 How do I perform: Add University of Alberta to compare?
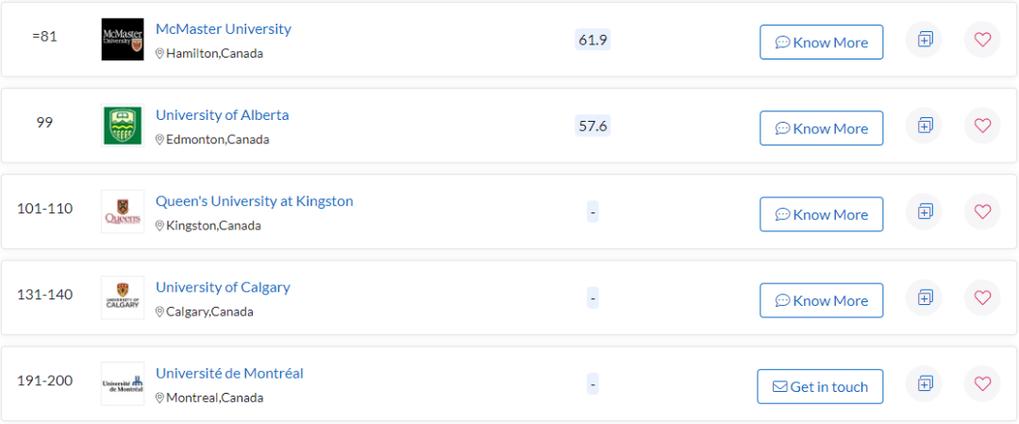pyautogui.click(x=925, y=126)
